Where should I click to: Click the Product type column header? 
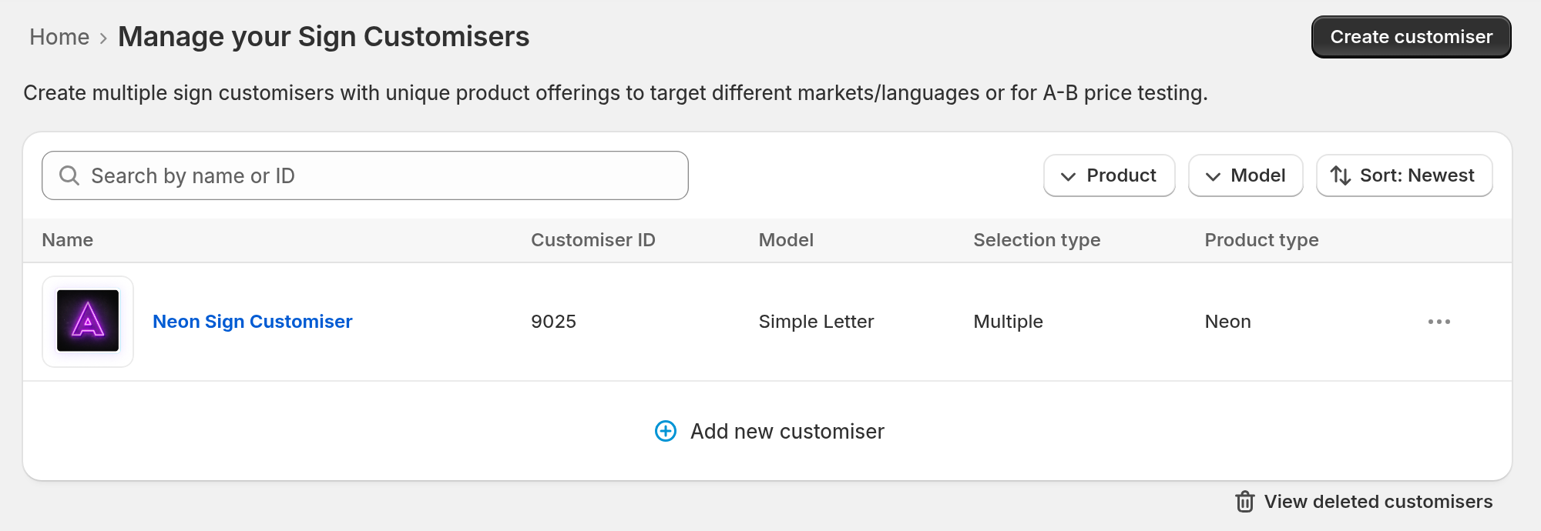pyautogui.click(x=1261, y=240)
